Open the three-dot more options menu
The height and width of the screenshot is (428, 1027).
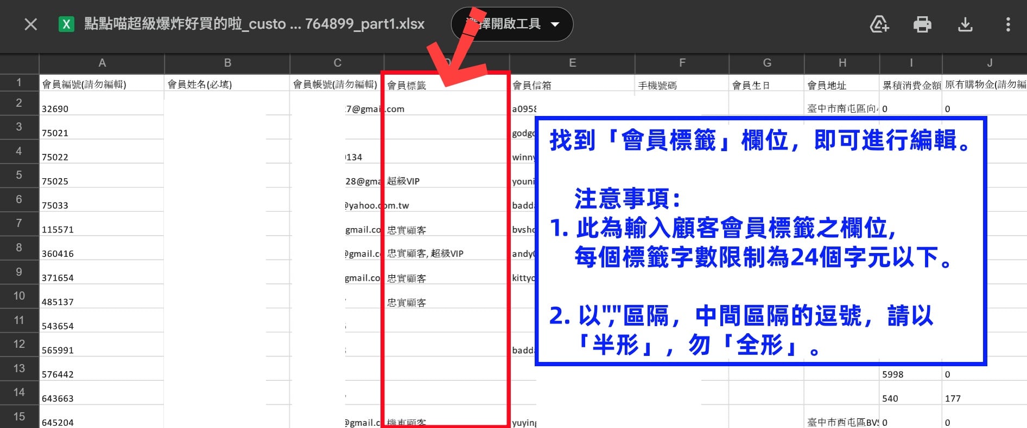[x=1008, y=24]
